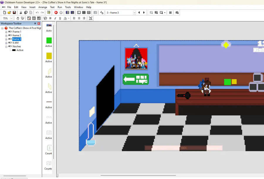The height and width of the screenshot is (179, 264).
Task: Select the red poster picture on the wall
Action: (136, 59)
